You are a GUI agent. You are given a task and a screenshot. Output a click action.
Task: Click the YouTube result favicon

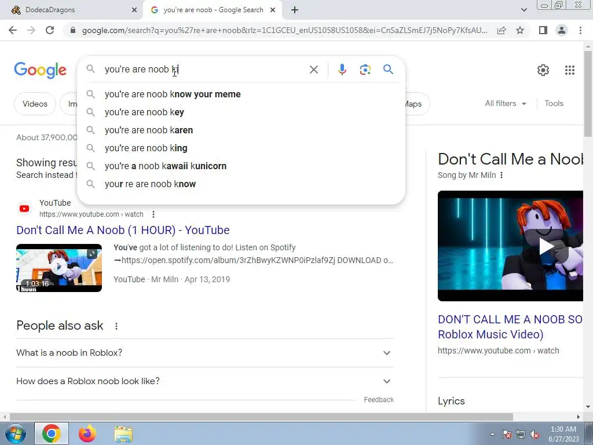click(24, 209)
